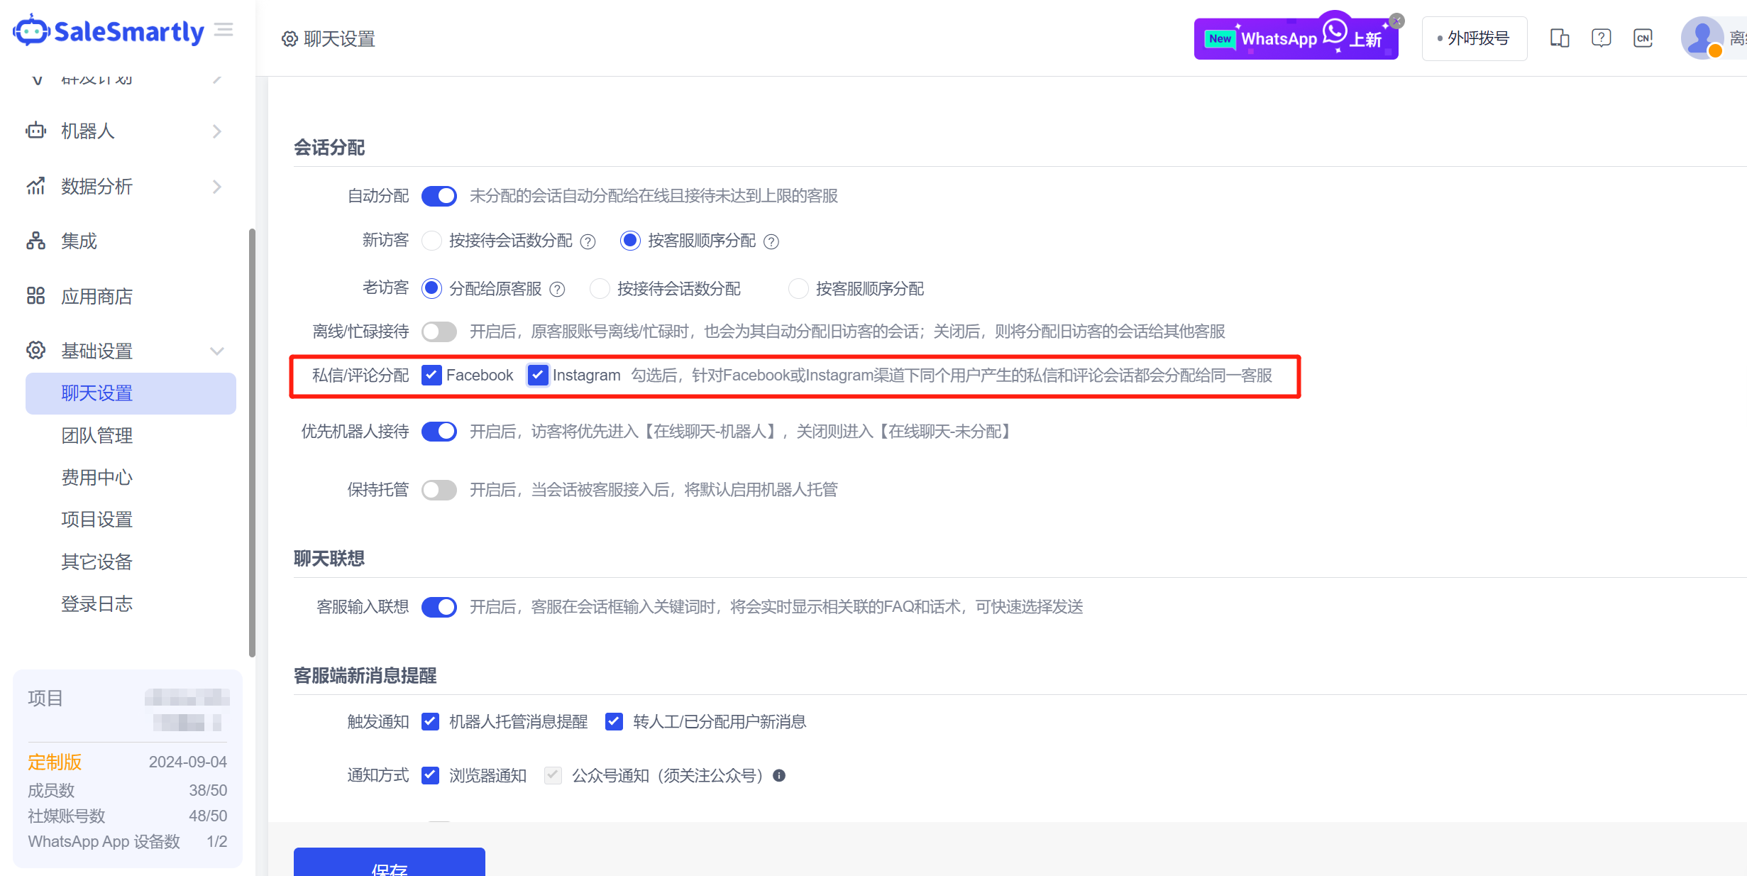This screenshot has height=876, width=1747.
Task: Click the CN language switch icon
Action: click(x=1643, y=38)
